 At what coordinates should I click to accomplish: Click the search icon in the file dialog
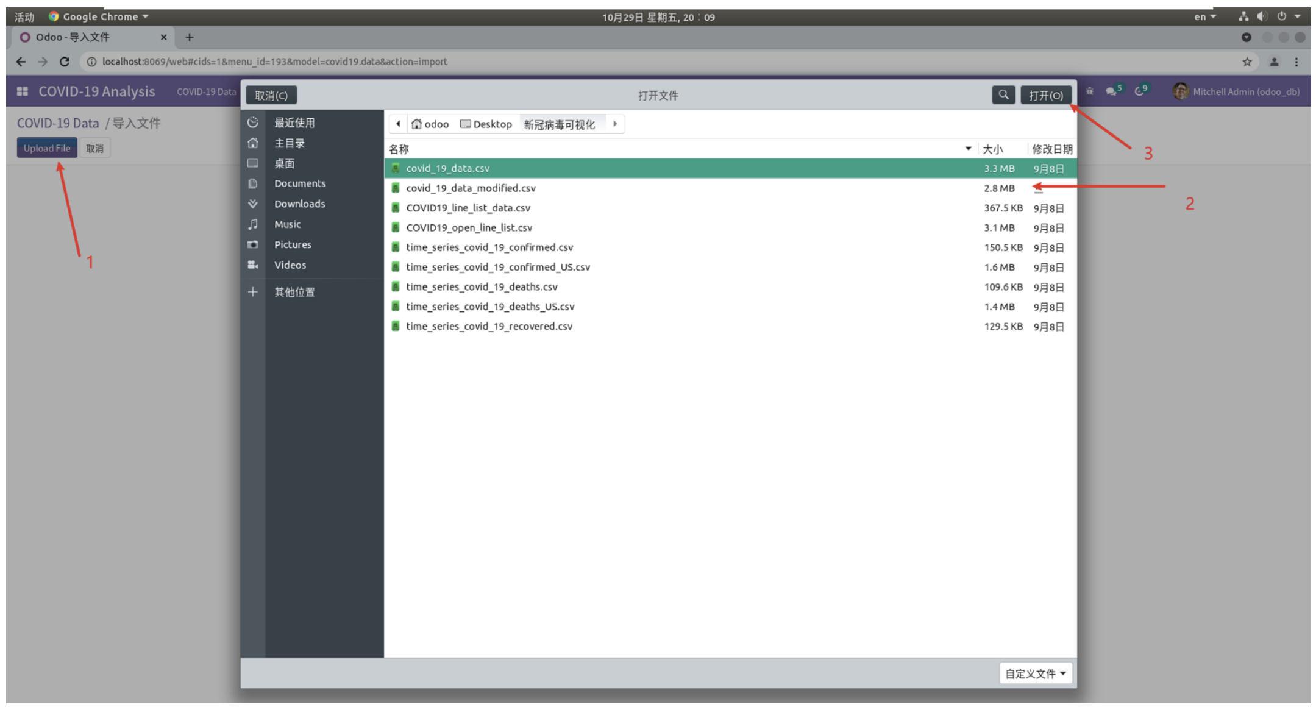[1003, 95]
